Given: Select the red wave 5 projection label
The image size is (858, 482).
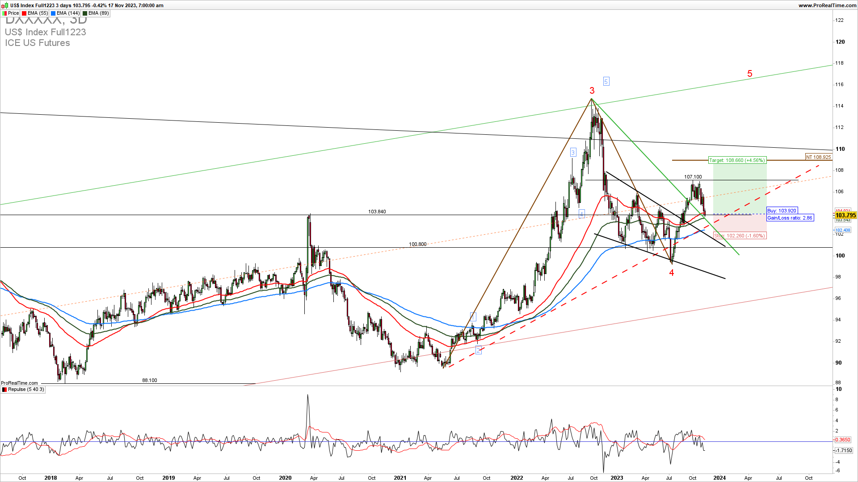Looking at the screenshot, I should (750, 74).
